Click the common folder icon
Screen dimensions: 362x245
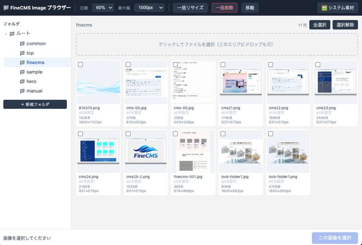coord(23,44)
